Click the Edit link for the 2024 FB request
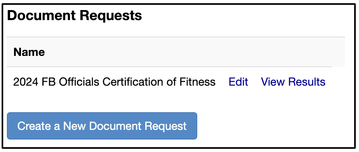Screen dimensions: 359x152 click(238, 82)
